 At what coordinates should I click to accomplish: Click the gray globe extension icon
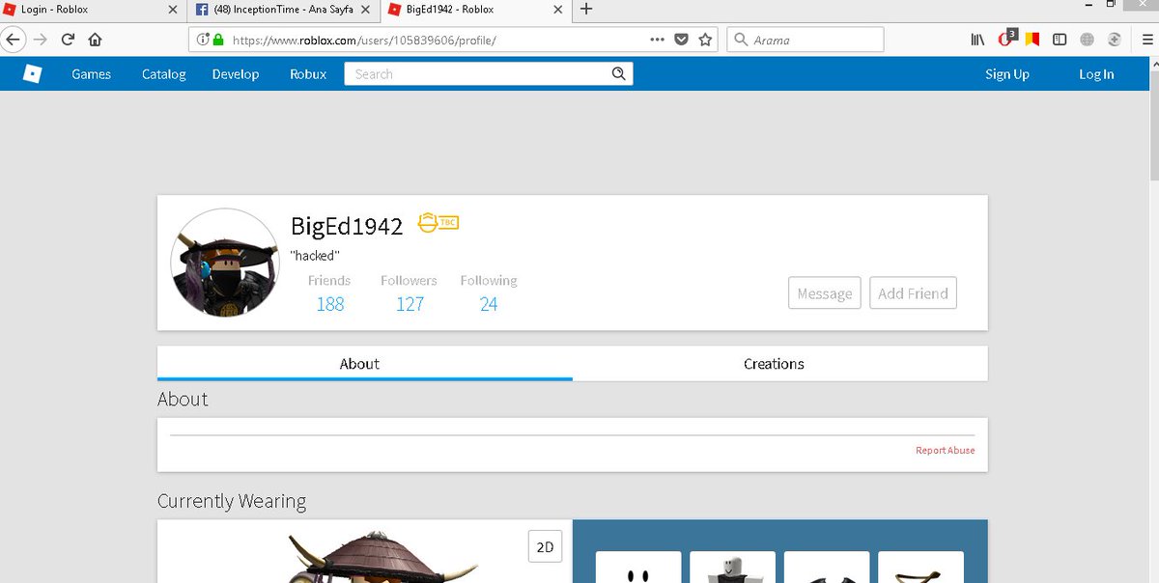(1087, 40)
